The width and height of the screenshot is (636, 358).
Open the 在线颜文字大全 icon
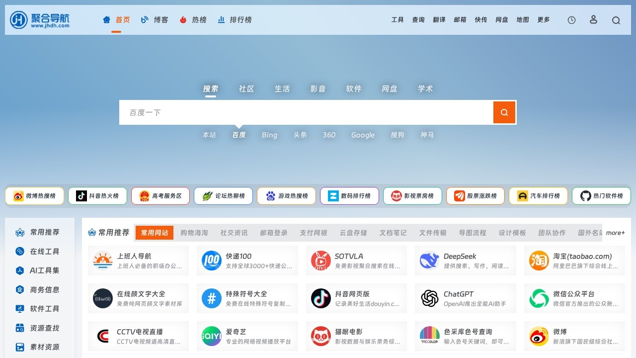(x=103, y=298)
